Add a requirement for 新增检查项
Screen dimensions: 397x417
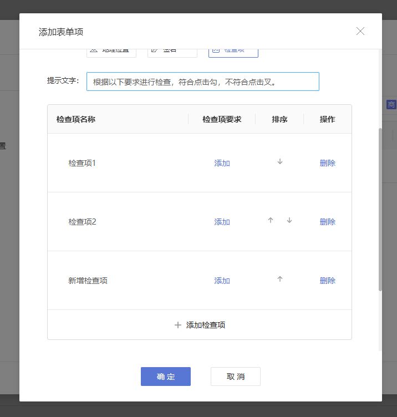(222, 281)
